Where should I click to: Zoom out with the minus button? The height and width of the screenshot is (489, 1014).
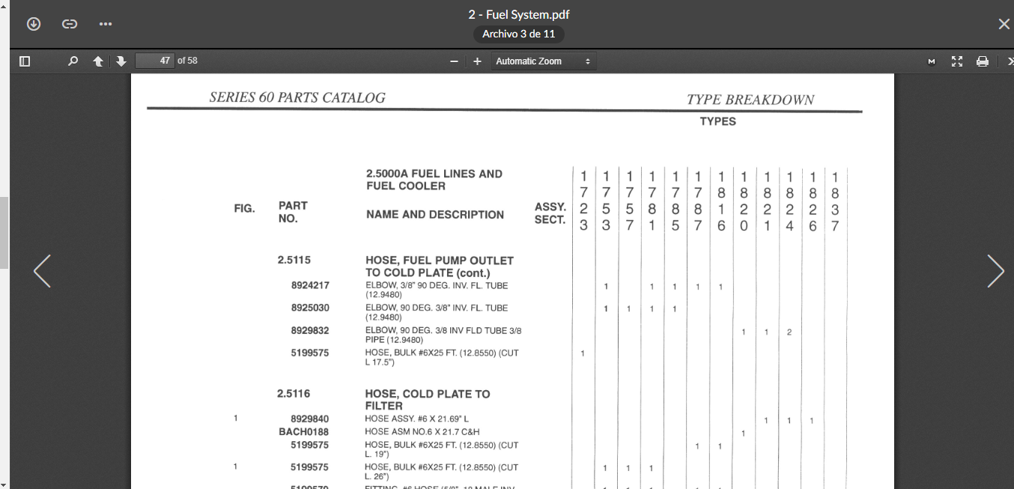point(454,61)
